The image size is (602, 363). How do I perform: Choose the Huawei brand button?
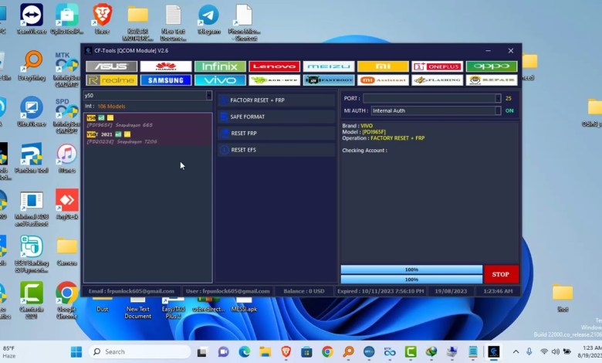[x=165, y=66]
